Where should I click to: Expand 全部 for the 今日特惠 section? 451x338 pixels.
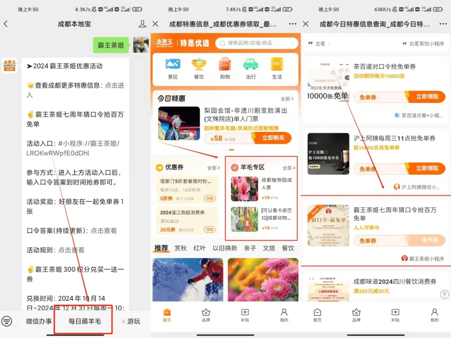pyautogui.click(x=287, y=99)
